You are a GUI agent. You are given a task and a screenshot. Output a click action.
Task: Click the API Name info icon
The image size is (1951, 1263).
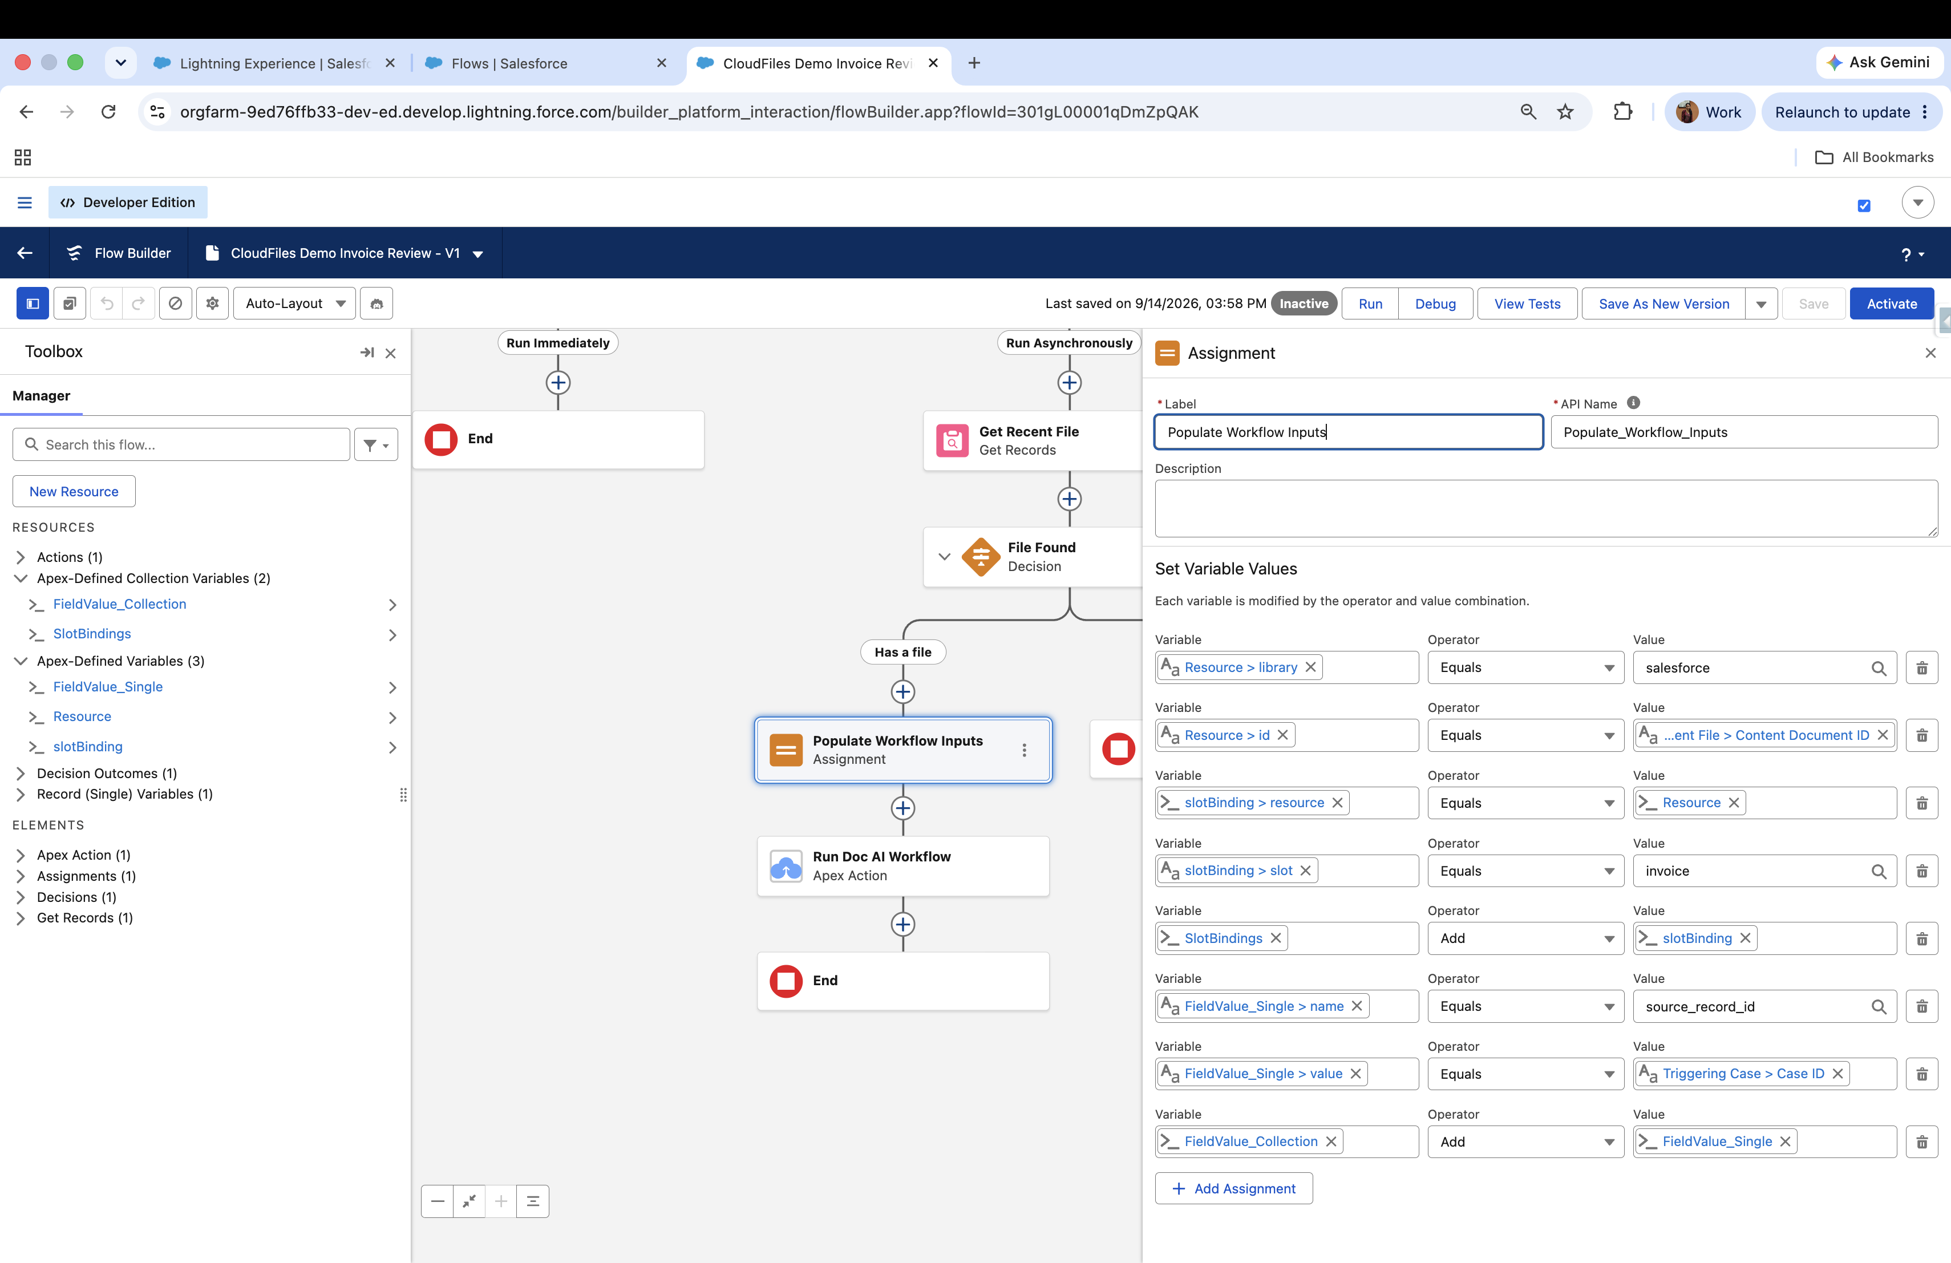point(1633,402)
